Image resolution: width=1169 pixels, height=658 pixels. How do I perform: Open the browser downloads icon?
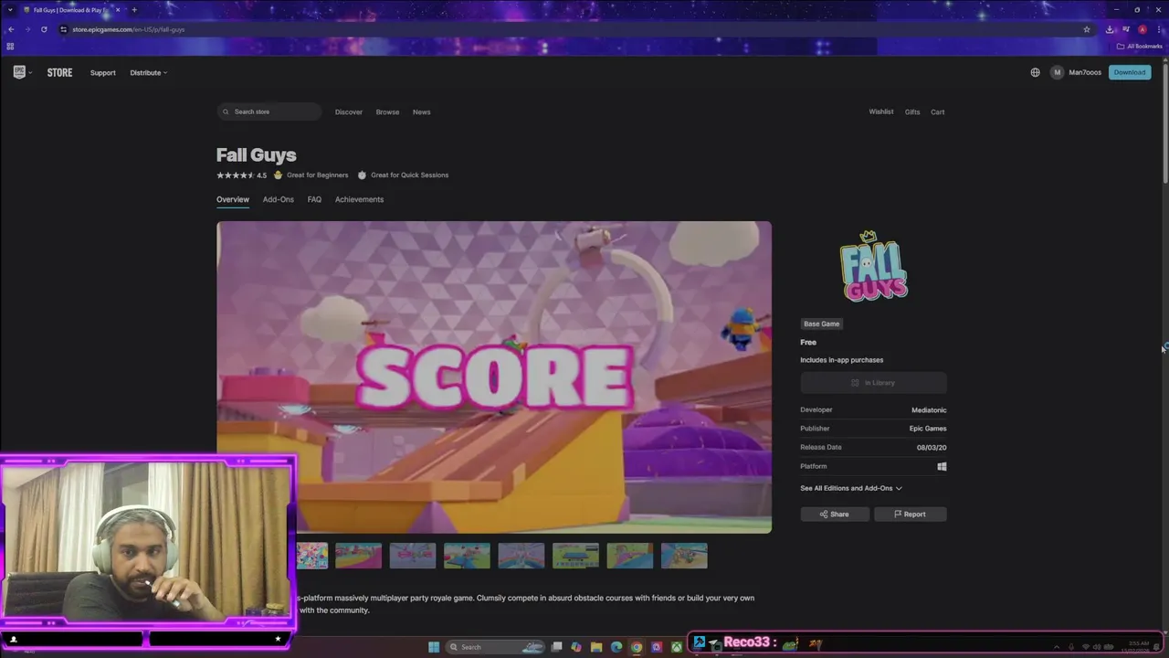click(1110, 29)
